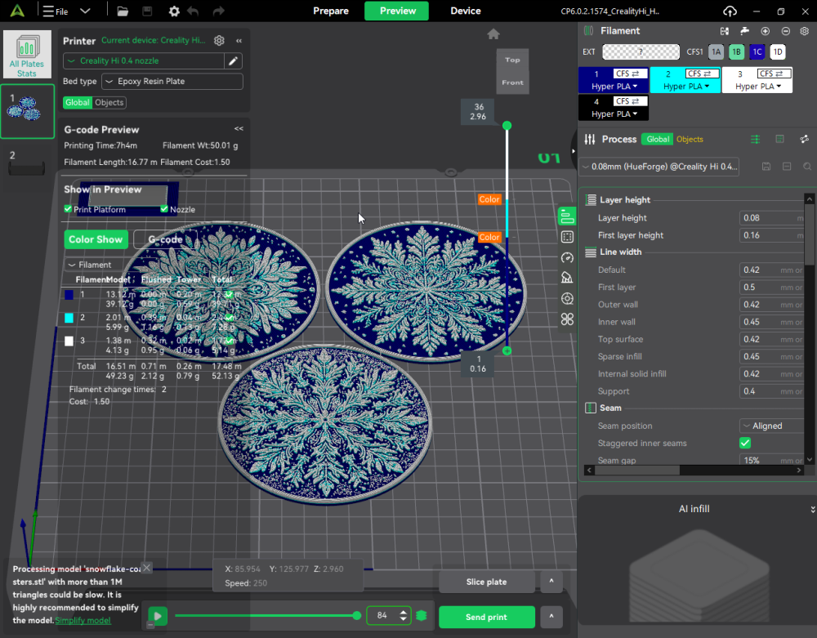The width and height of the screenshot is (817, 638).
Task: Click the Top face of view cube
Action: pyautogui.click(x=512, y=60)
